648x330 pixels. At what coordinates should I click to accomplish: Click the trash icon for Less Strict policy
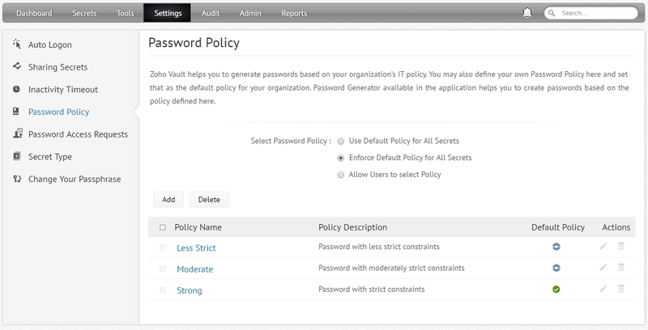click(x=620, y=246)
